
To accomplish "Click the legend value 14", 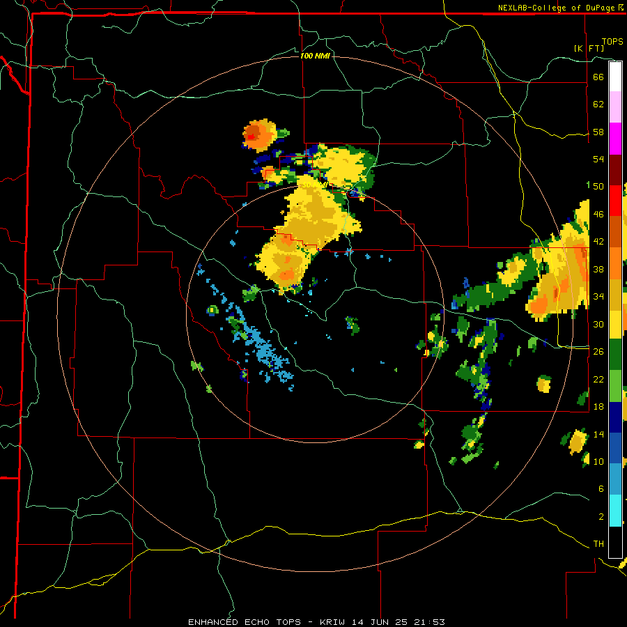I will click(598, 434).
